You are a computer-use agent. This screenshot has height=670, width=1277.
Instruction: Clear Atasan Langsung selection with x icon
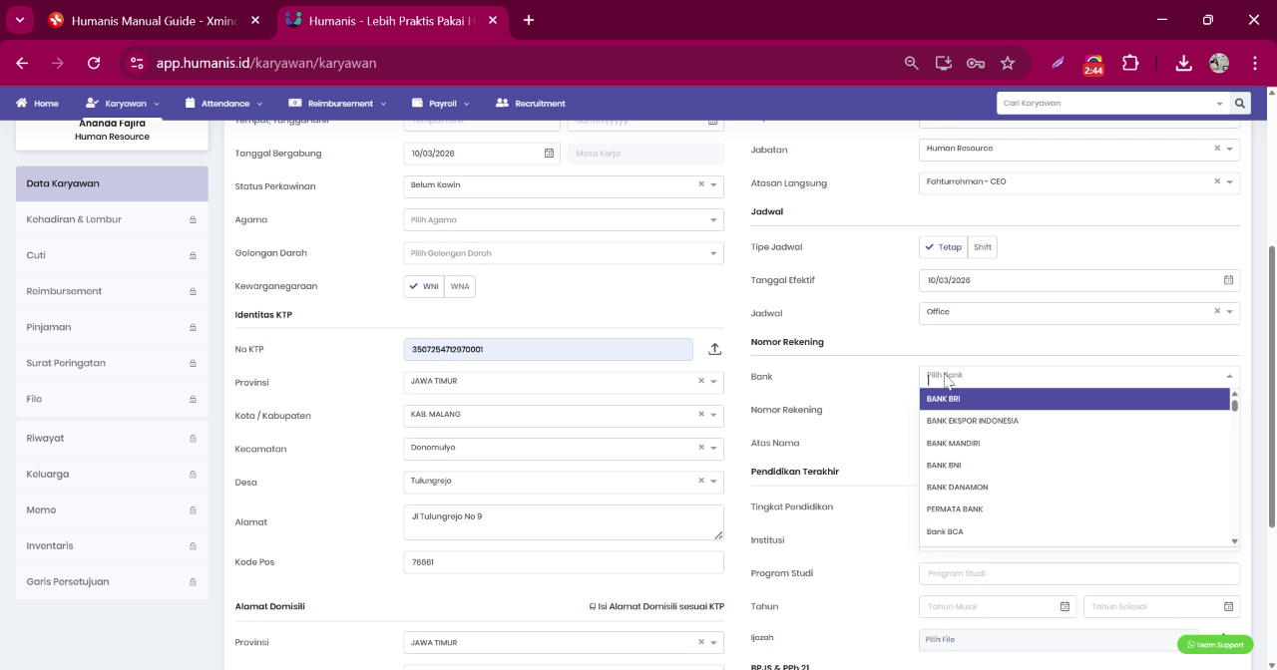tap(1217, 181)
